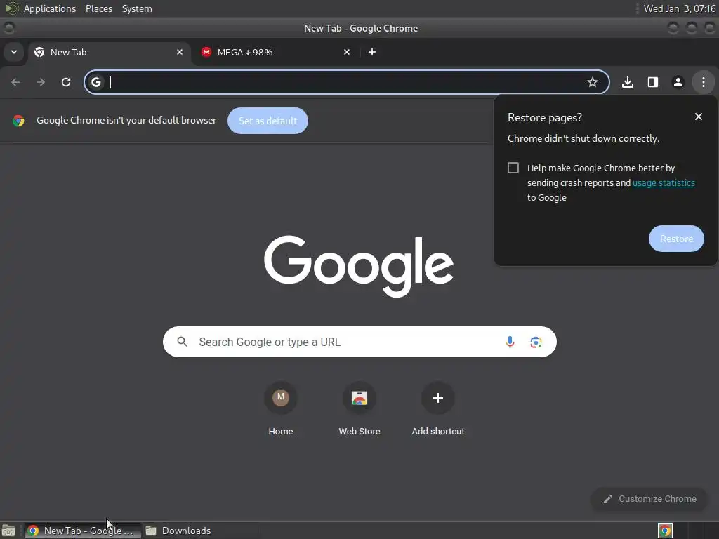Image resolution: width=719 pixels, height=539 pixels.
Task: Reload the current page
Action: click(66, 82)
